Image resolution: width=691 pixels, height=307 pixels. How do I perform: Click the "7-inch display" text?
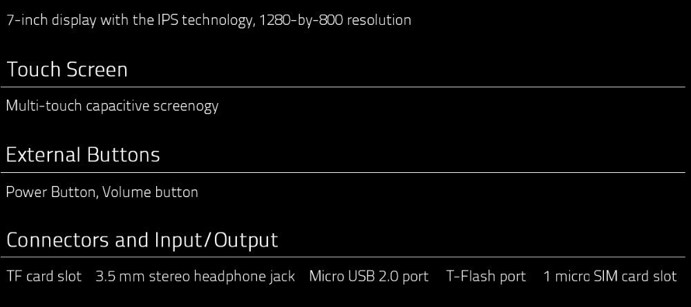(51, 20)
